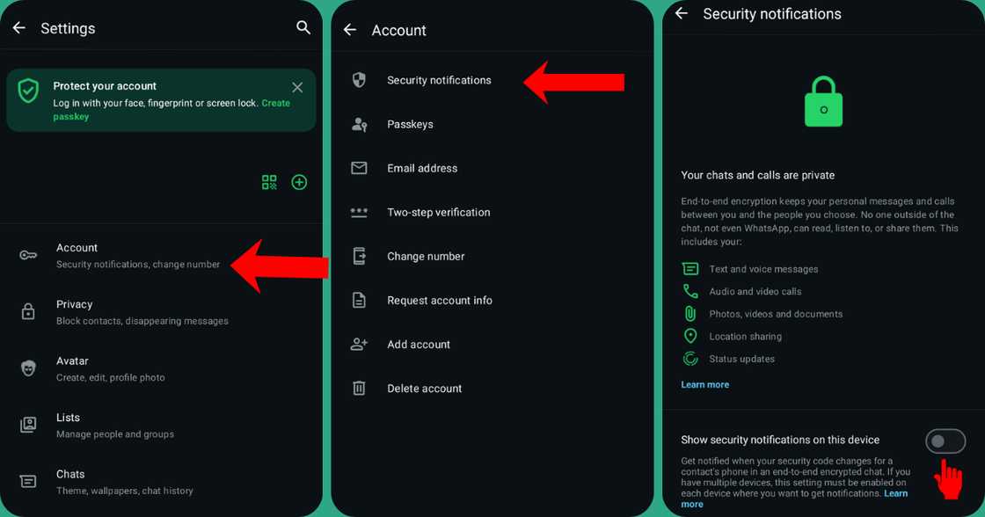
Task: Tap the back arrow on the Account screen
Action: 349,29
